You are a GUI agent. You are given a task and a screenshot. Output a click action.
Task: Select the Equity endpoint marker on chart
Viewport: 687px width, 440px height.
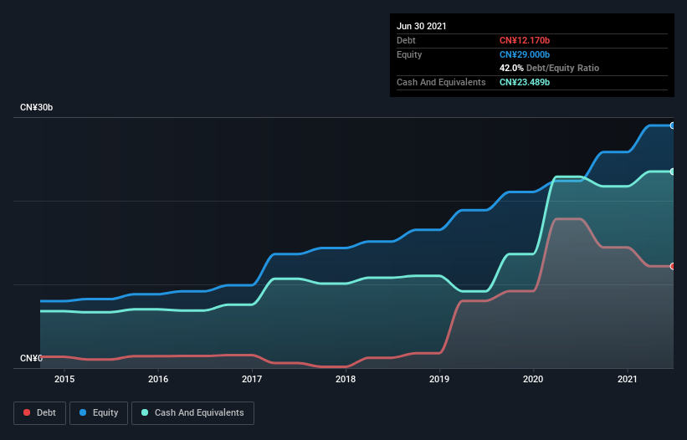coord(673,125)
